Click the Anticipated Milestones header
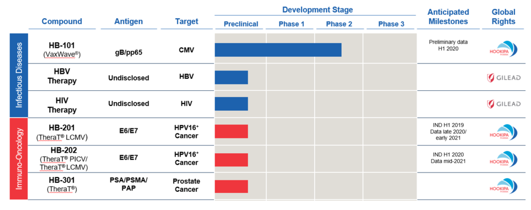The width and height of the screenshot is (531, 210). [449, 17]
